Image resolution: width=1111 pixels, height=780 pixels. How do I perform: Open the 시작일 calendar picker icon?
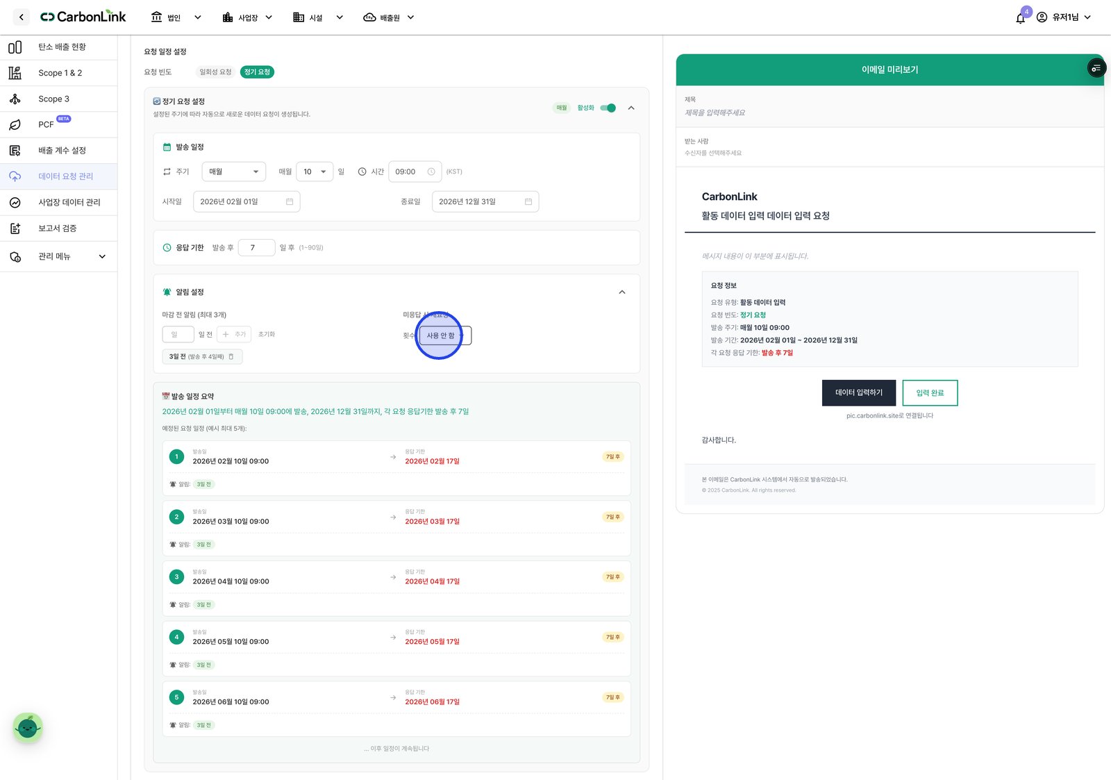click(x=290, y=201)
